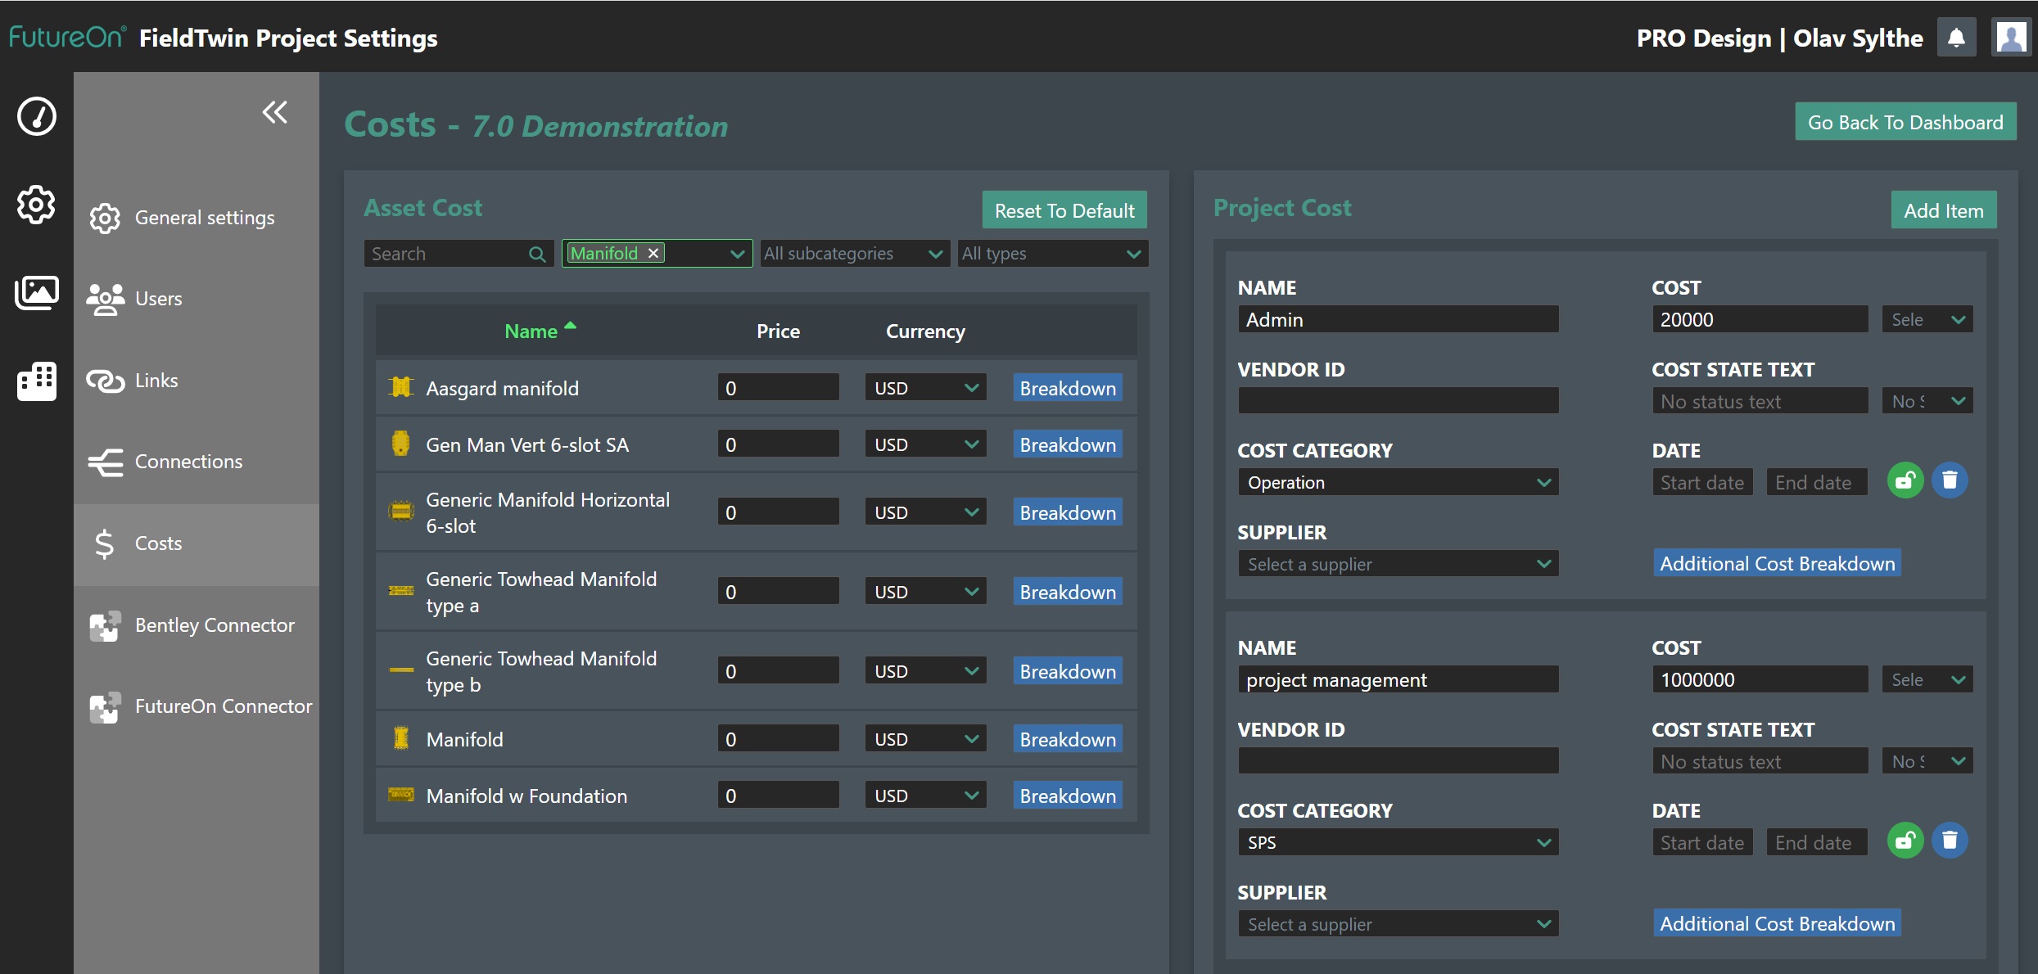Open Cost Category dropdown showing Operation
The width and height of the screenshot is (2038, 974).
pyautogui.click(x=1399, y=482)
